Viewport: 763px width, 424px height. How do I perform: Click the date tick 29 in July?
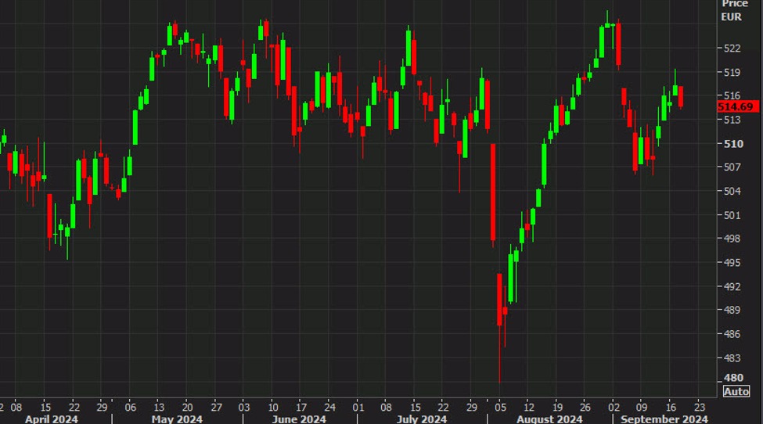[472, 408]
